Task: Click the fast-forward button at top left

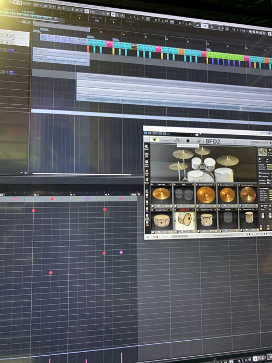Action: 24,3
